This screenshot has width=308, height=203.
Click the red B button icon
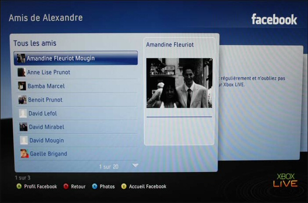66,186
